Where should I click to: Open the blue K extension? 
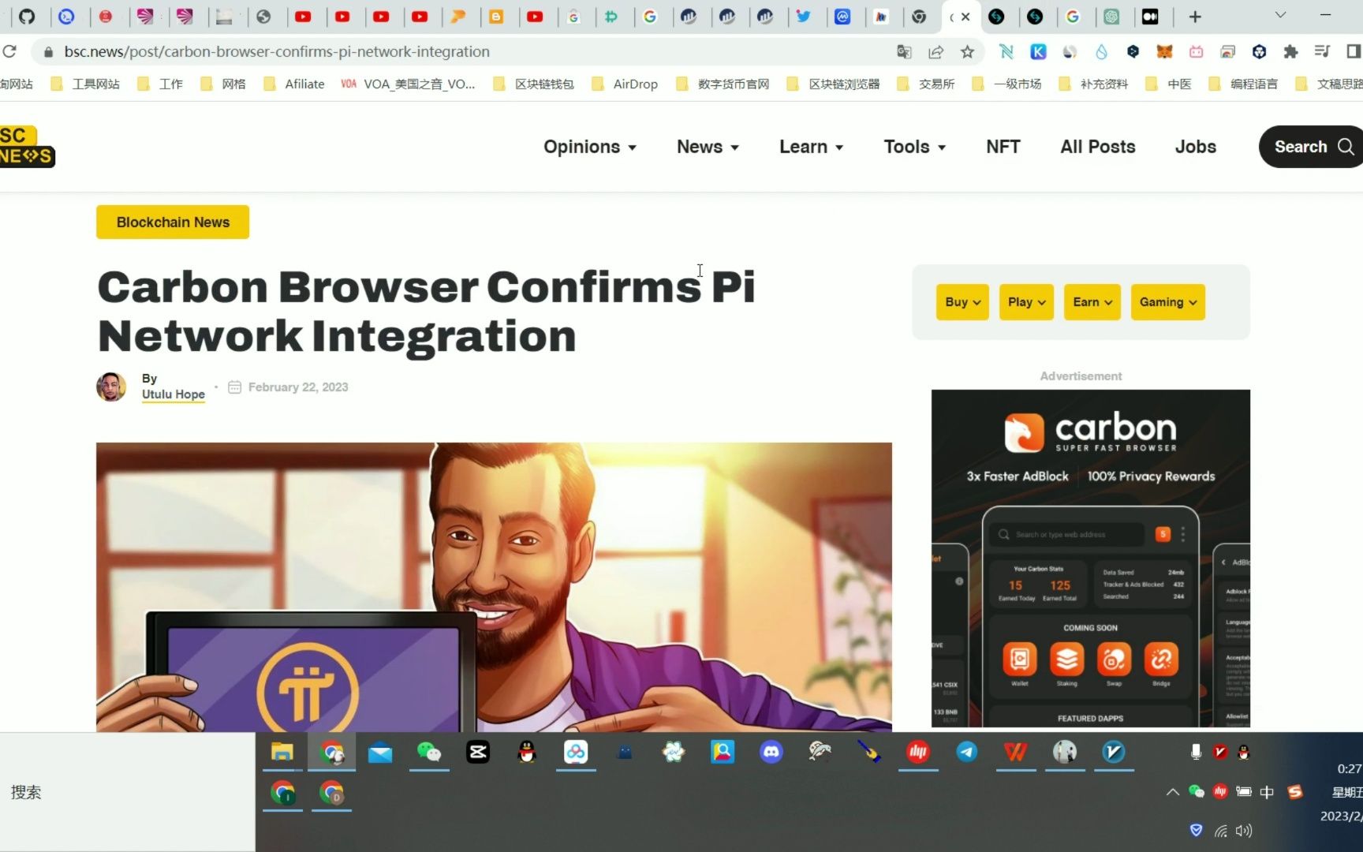(1038, 52)
